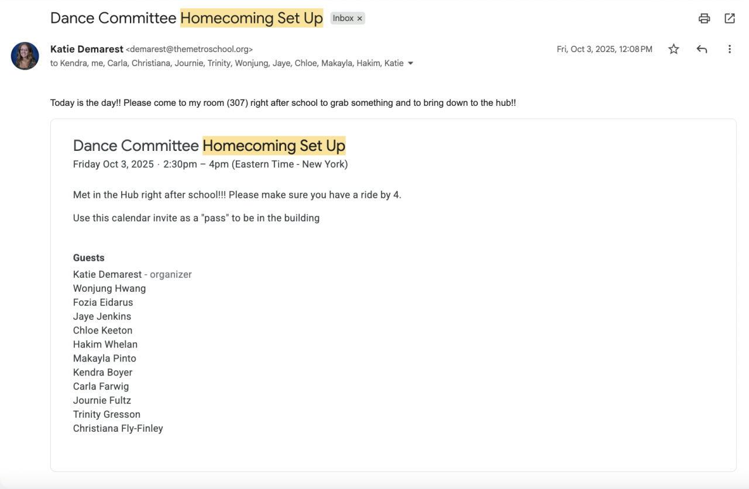Image resolution: width=749 pixels, height=489 pixels.
Task: Open the More options menu
Action: coord(730,49)
